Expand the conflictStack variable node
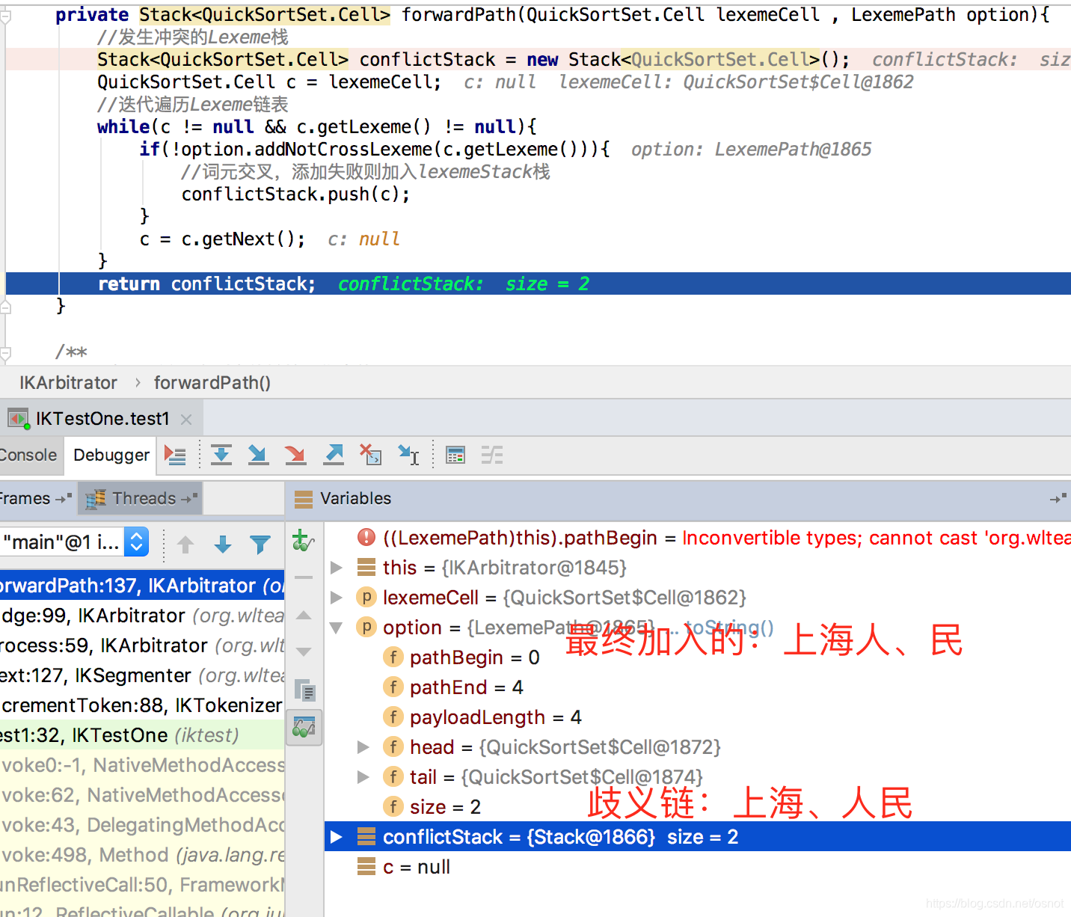This screenshot has height=917, width=1071. click(337, 837)
